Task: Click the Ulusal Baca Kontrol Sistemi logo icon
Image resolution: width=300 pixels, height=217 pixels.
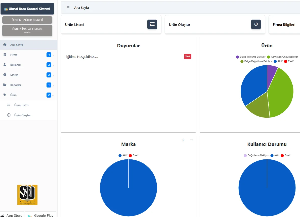Action: [6, 9]
